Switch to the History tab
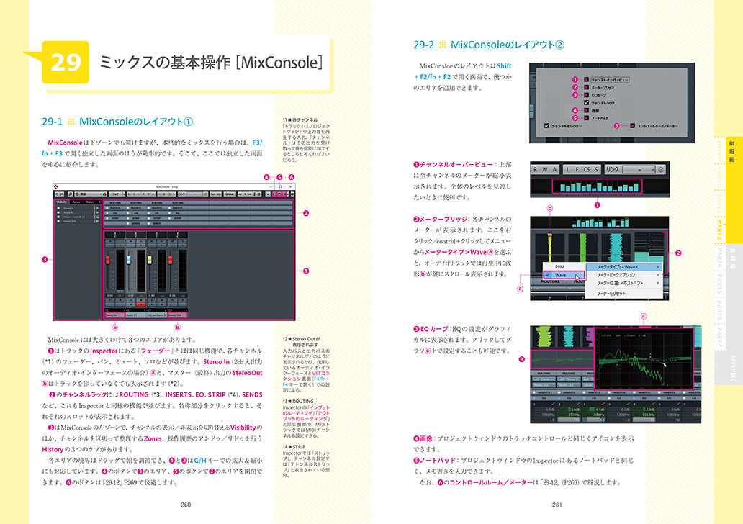743x524 pixels. (x=90, y=202)
